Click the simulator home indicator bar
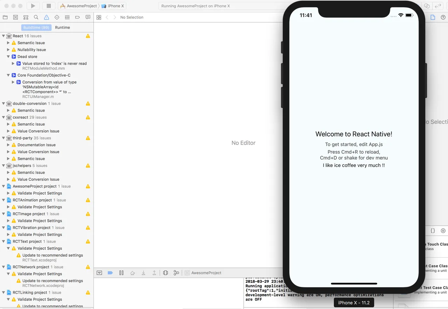The width and height of the screenshot is (448, 309). pos(354,283)
